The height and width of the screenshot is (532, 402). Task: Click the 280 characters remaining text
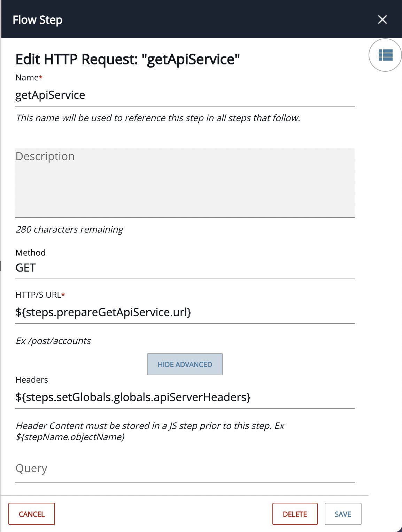(69, 229)
